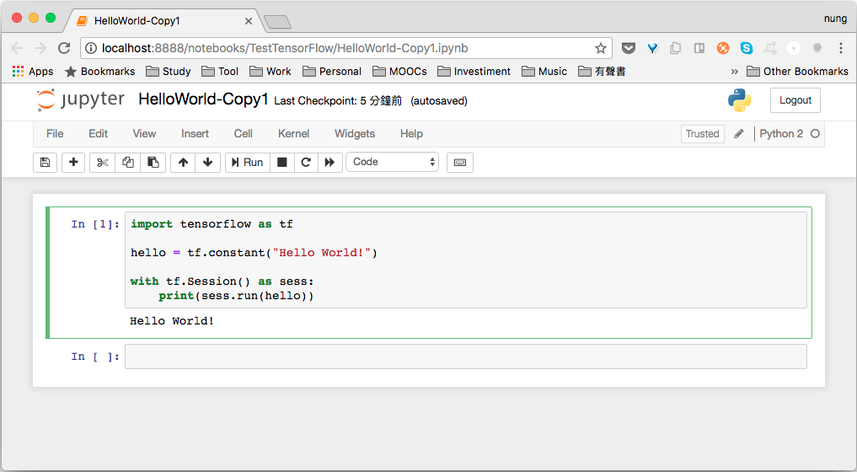Click the Trusted notebook button
The image size is (857, 472).
coord(702,134)
